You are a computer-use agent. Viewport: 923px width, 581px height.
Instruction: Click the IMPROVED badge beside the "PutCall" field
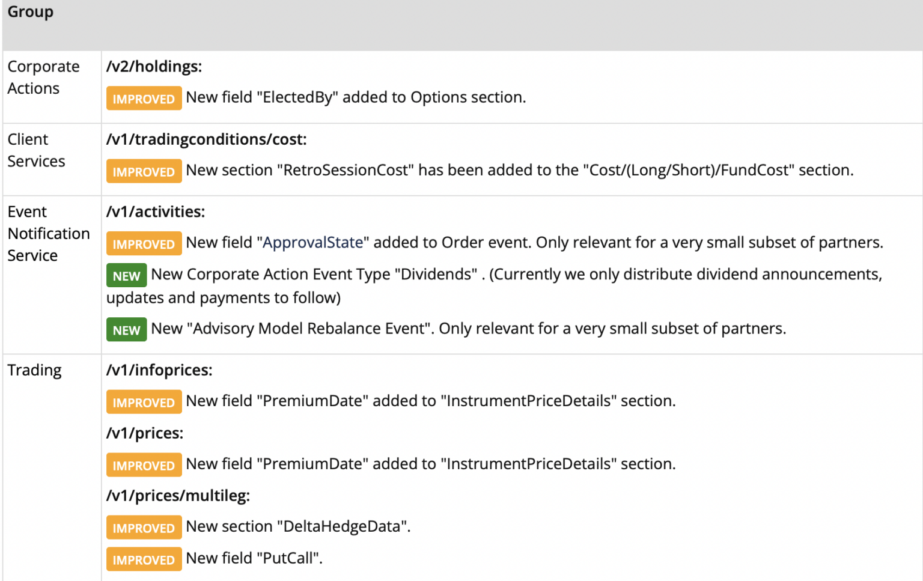[x=144, y=559]
